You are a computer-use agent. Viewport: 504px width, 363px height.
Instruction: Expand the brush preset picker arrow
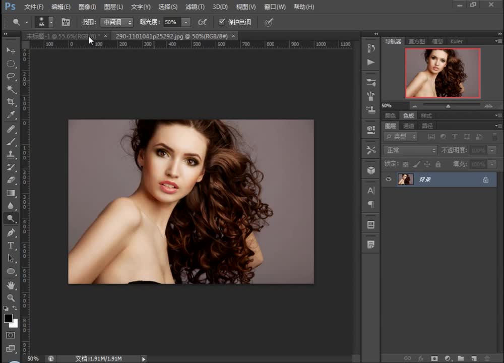pos(51,22)
